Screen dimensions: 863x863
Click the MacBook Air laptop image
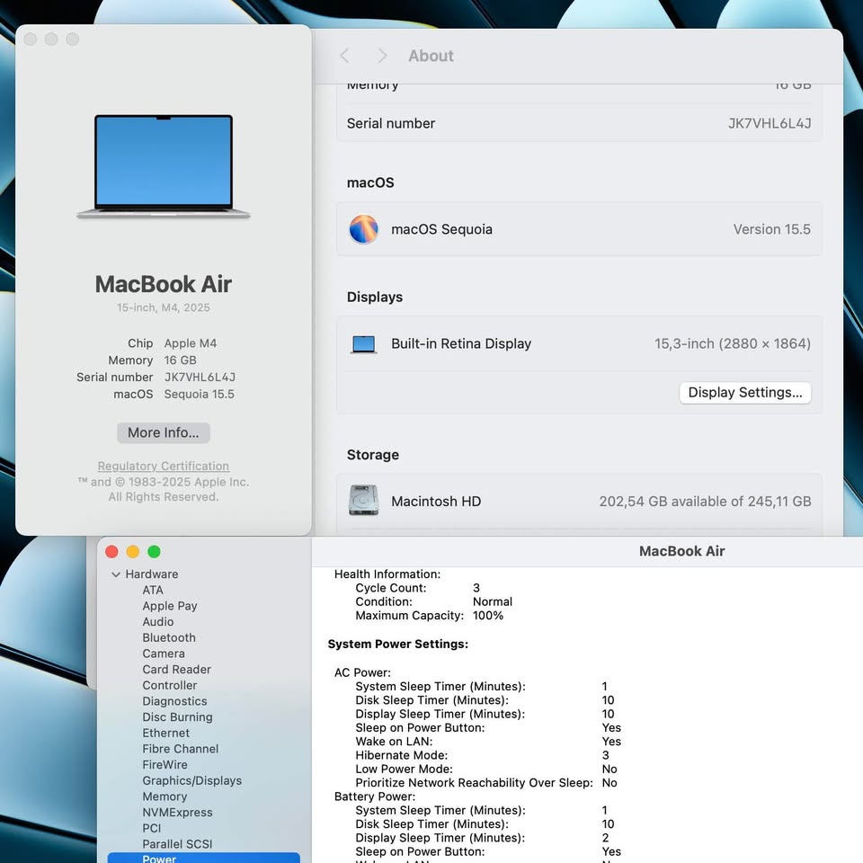(163, 166)
